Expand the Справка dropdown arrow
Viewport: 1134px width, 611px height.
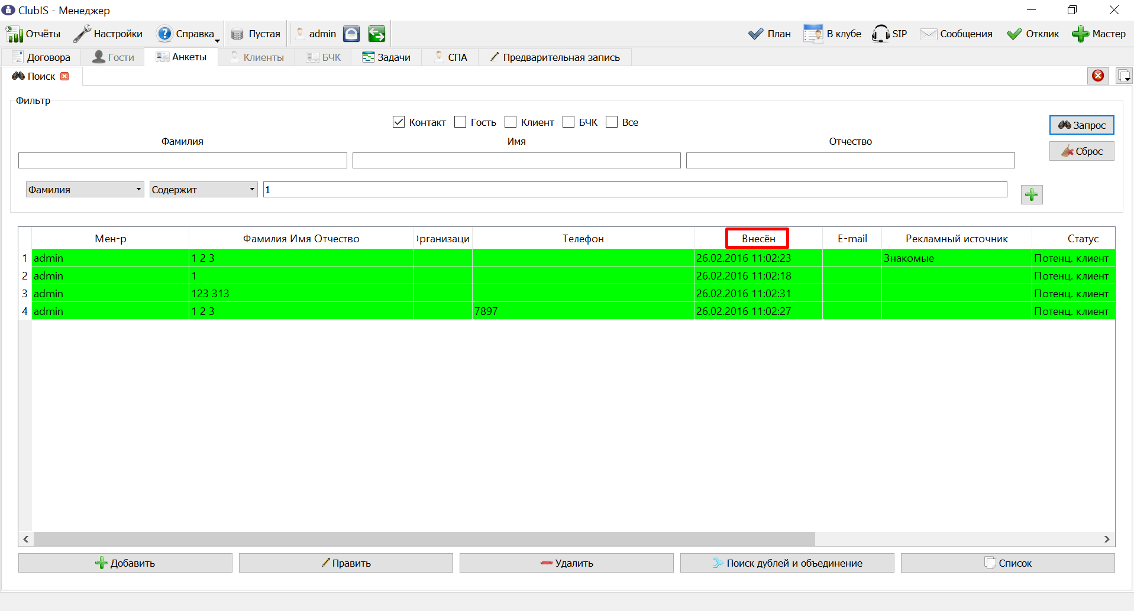217,40
